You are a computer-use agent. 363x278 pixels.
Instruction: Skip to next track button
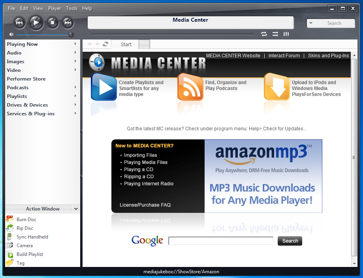pos(68,23)
